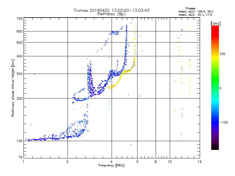Click the x-axis tick label '1'
Image resolution: width=235 pixels, height=176 pixels.
point(23,162)
